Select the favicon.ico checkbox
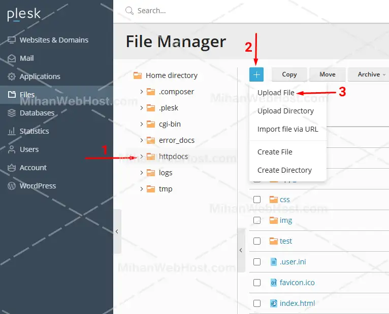This screenshot has height=314, width=389. point(257,283)
